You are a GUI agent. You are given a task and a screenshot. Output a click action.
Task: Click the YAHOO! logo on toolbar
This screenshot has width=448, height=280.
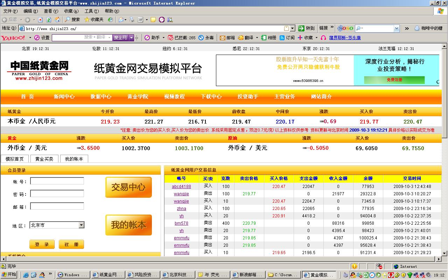(x=13, y=37)
